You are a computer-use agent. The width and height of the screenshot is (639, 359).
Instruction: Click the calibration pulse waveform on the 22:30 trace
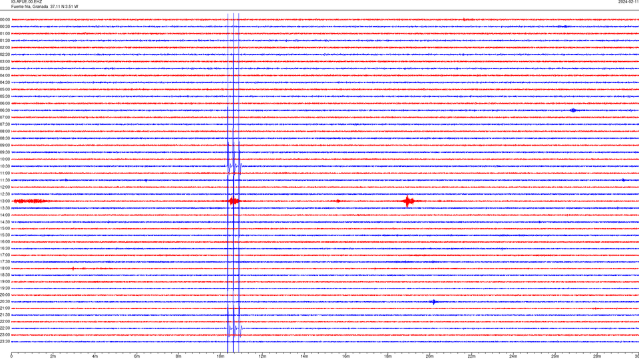[x=235, y=328]
